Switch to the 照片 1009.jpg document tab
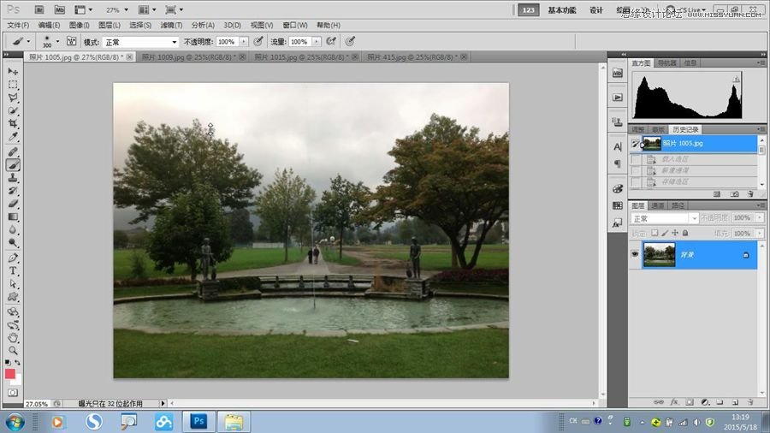The width and height of the screenshot is (770, 433). click(189, 57)
